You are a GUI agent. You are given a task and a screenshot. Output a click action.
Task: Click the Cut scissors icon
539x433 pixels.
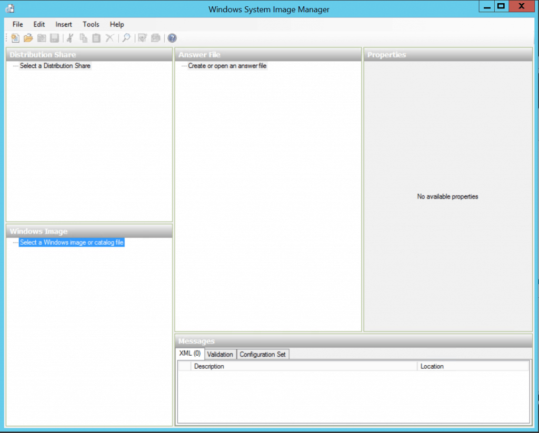point(70,38)
